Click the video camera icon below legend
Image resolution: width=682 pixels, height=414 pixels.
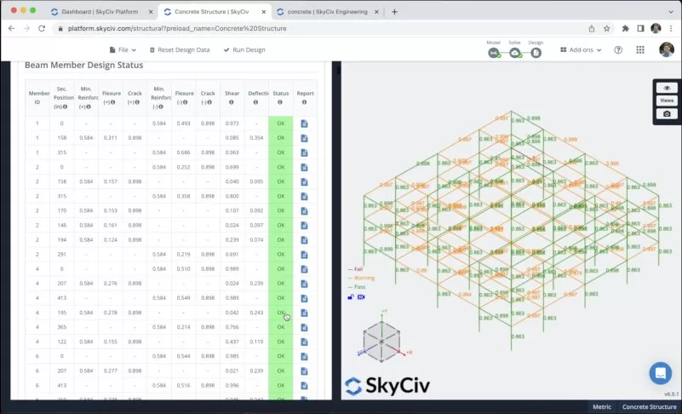click(361, 297)
